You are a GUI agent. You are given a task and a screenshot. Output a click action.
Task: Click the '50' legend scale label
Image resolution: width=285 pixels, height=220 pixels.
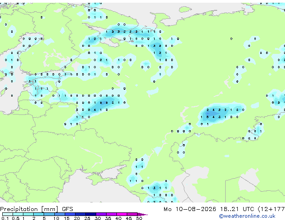click(139, 218)
